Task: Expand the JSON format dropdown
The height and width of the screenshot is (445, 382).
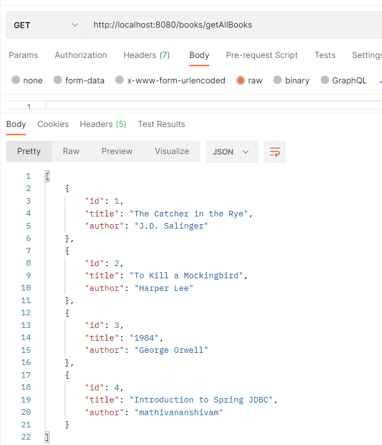Action: (231, 152)
